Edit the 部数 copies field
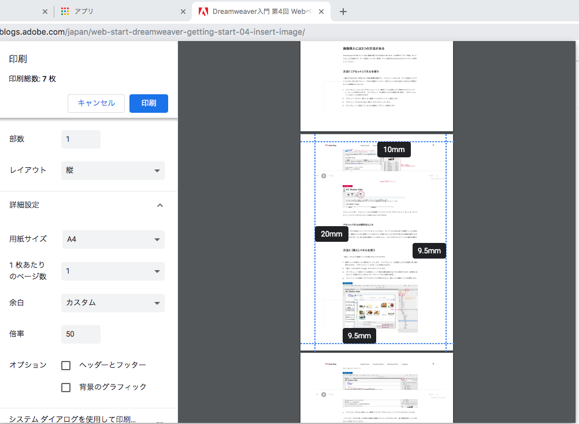Image resolution: width=579 pixels, height=424 pixels. 80,139
